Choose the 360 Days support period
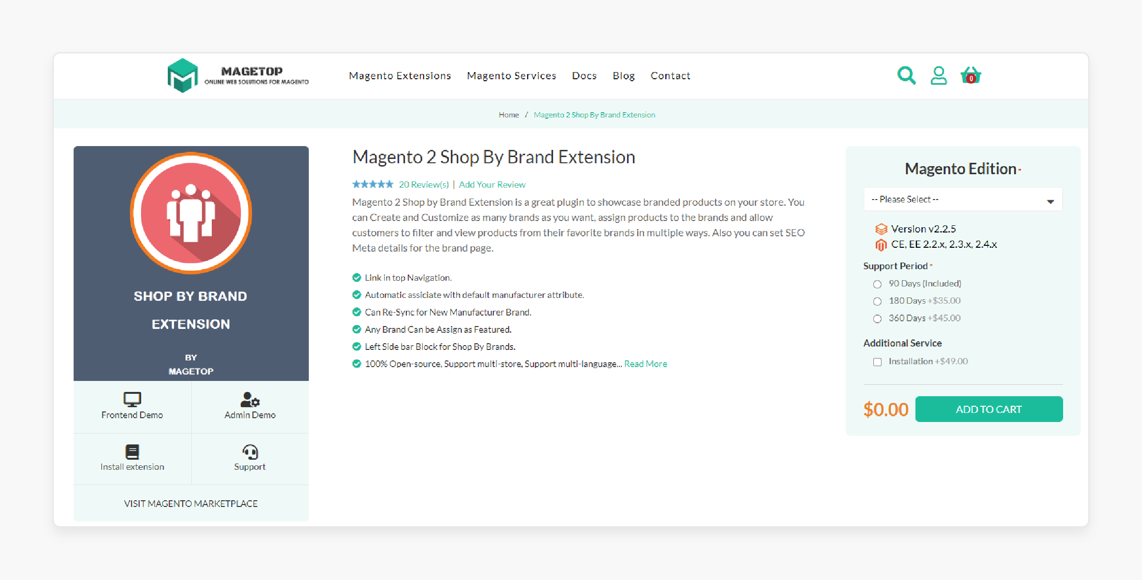Image resolution: width=1142 pixels, height=580 pixels. [x=877, y=318]
